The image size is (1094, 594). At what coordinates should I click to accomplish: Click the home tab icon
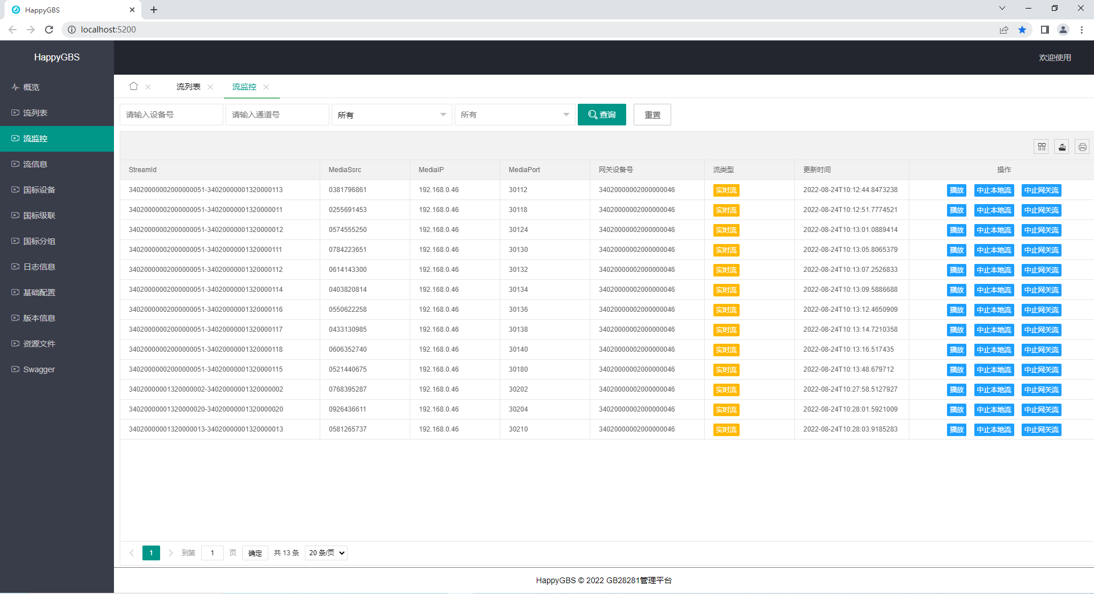(x=133, y=86)
